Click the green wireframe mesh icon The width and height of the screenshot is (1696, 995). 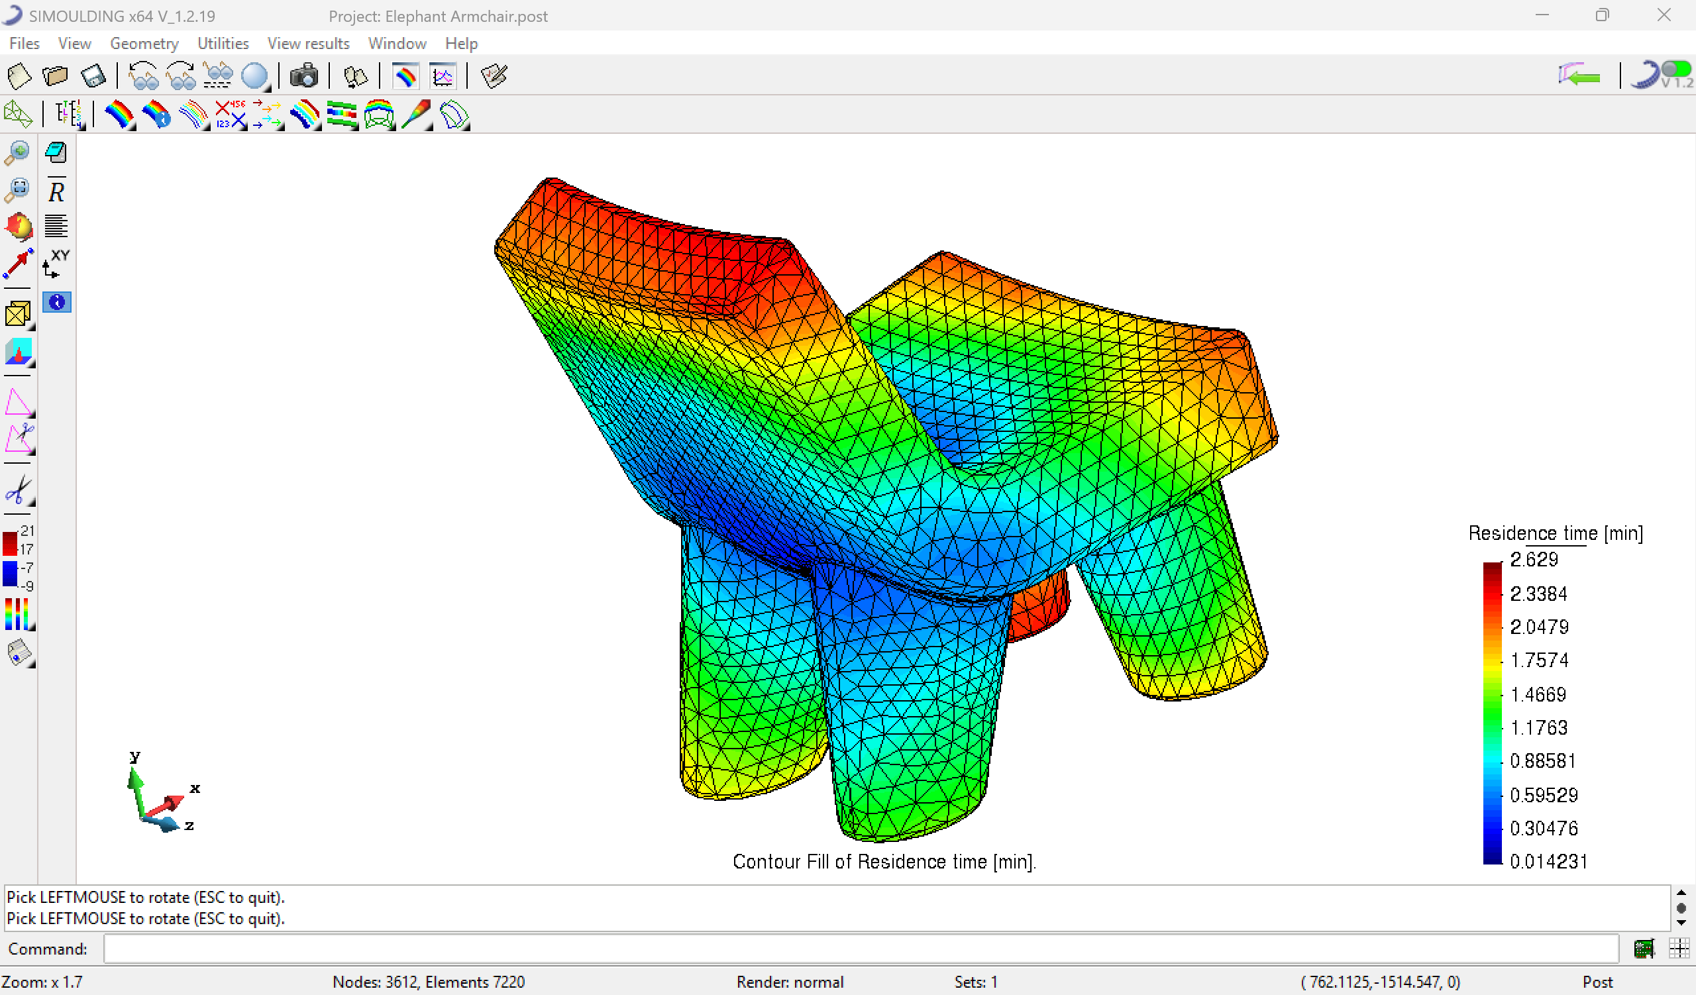point(17,114)
